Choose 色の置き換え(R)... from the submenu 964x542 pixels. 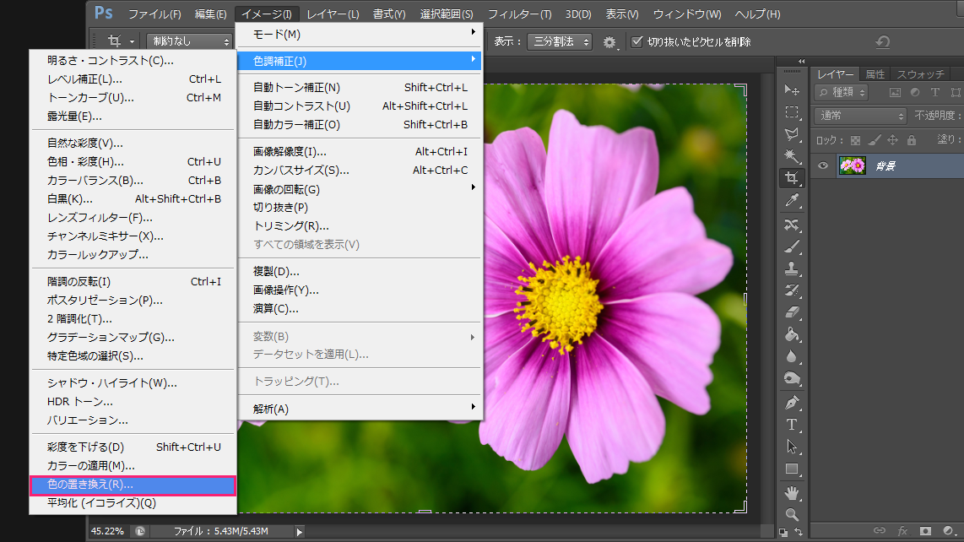(133, 485)
